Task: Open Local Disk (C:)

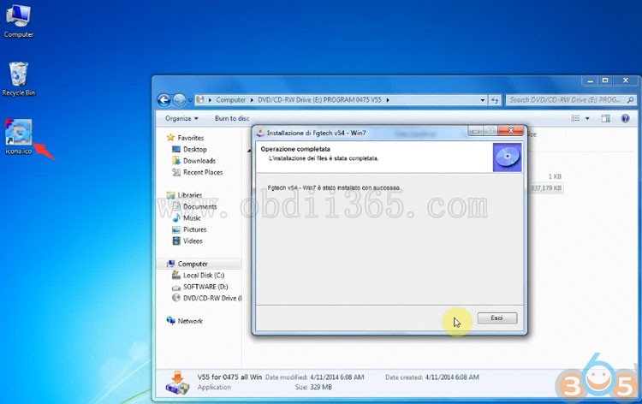Action: point(204,276)
